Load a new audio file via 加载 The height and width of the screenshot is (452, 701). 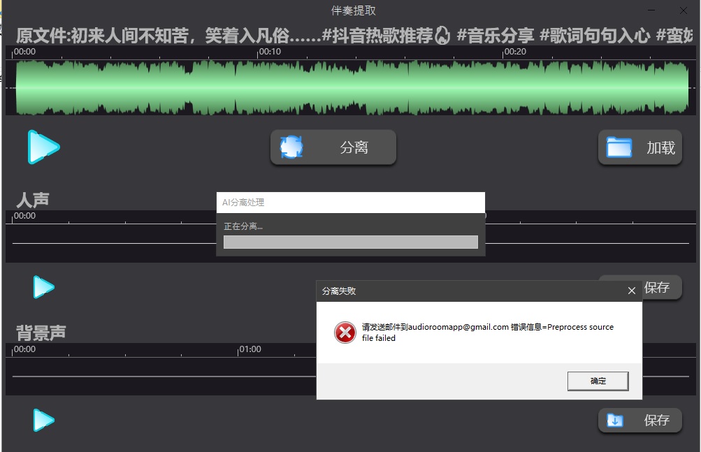[x=639, y=147]
